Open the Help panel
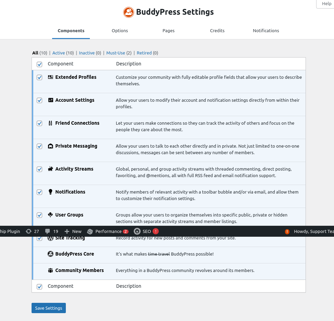The height and width of the screenshot is (321, 334). tap(326, 4)
